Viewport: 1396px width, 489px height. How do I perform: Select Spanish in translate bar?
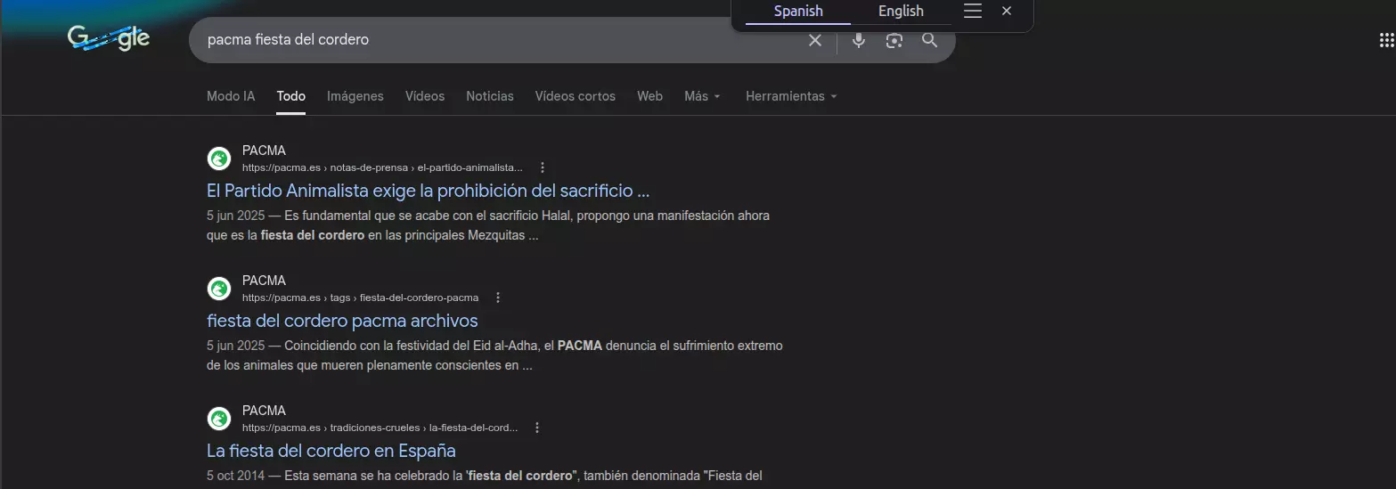point(798,12)
